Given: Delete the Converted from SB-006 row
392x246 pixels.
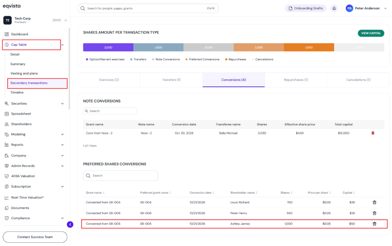Looking at the screenshot, I should point(374,213).
